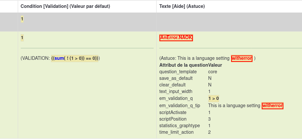
Task: Click the text_input_width attribute label
Action: (176, 91)
